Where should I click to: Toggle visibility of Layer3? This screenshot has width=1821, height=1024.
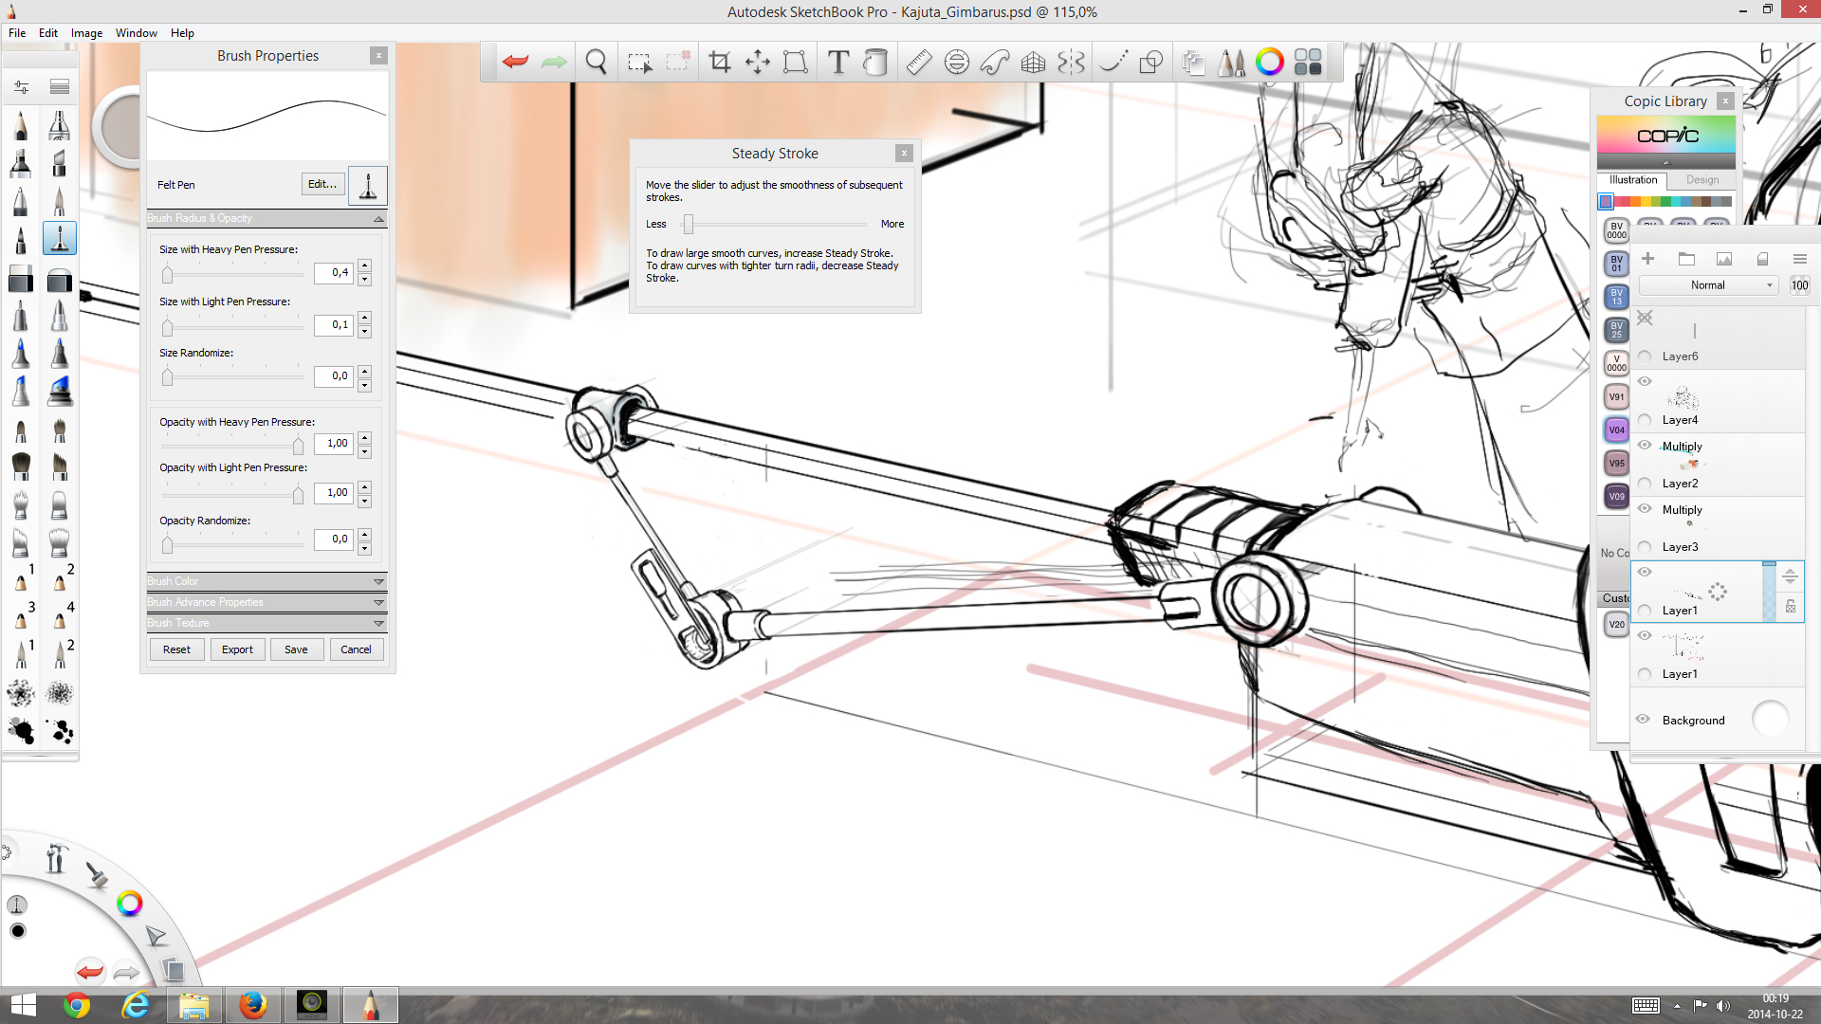[1645, 508]
